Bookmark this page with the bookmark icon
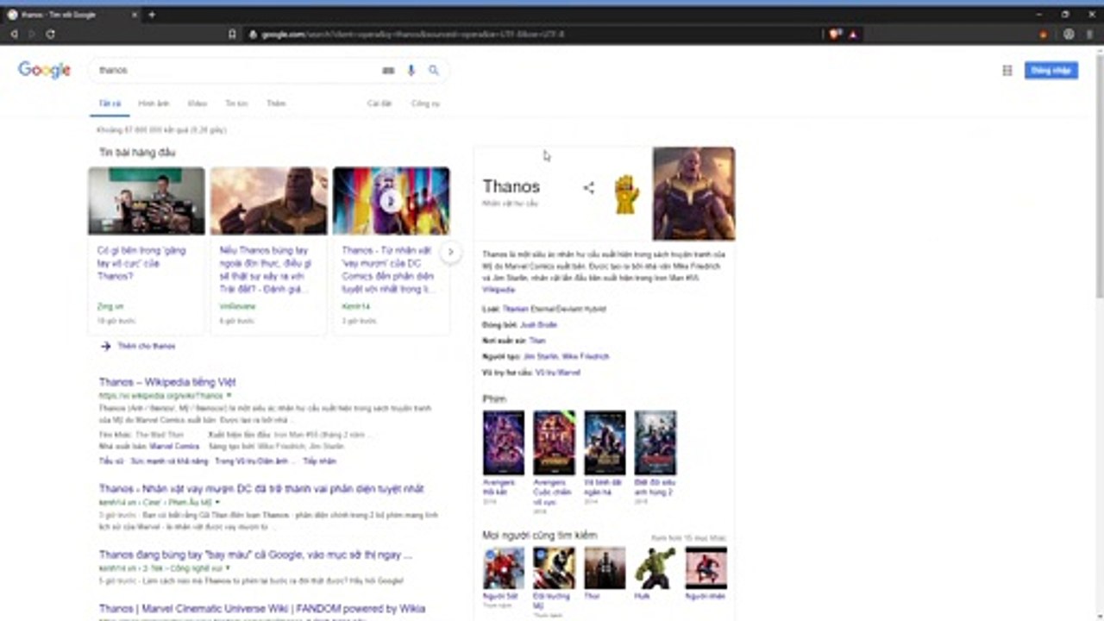This screenshot has height=621, width=1104. (x=232, y=34)
